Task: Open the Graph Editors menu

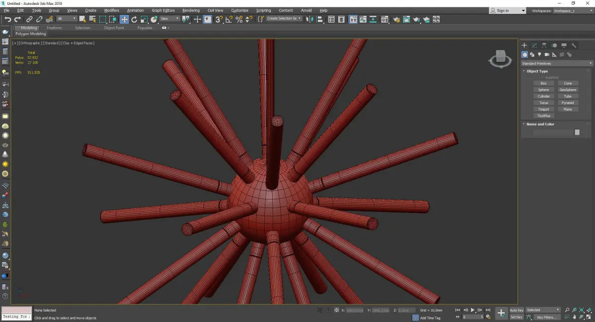Action: [x=163, y=10]
